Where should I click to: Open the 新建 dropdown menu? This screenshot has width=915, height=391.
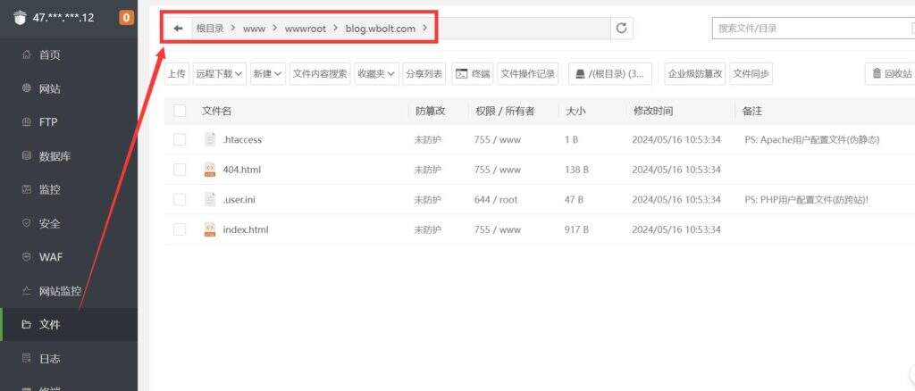[x=268, y=74]
